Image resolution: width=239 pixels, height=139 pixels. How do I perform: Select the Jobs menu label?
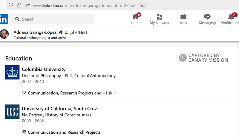183,23
